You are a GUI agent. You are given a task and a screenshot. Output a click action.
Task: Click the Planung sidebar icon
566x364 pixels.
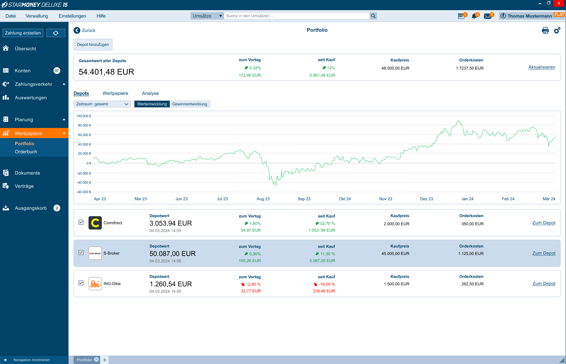coord(6,119)
